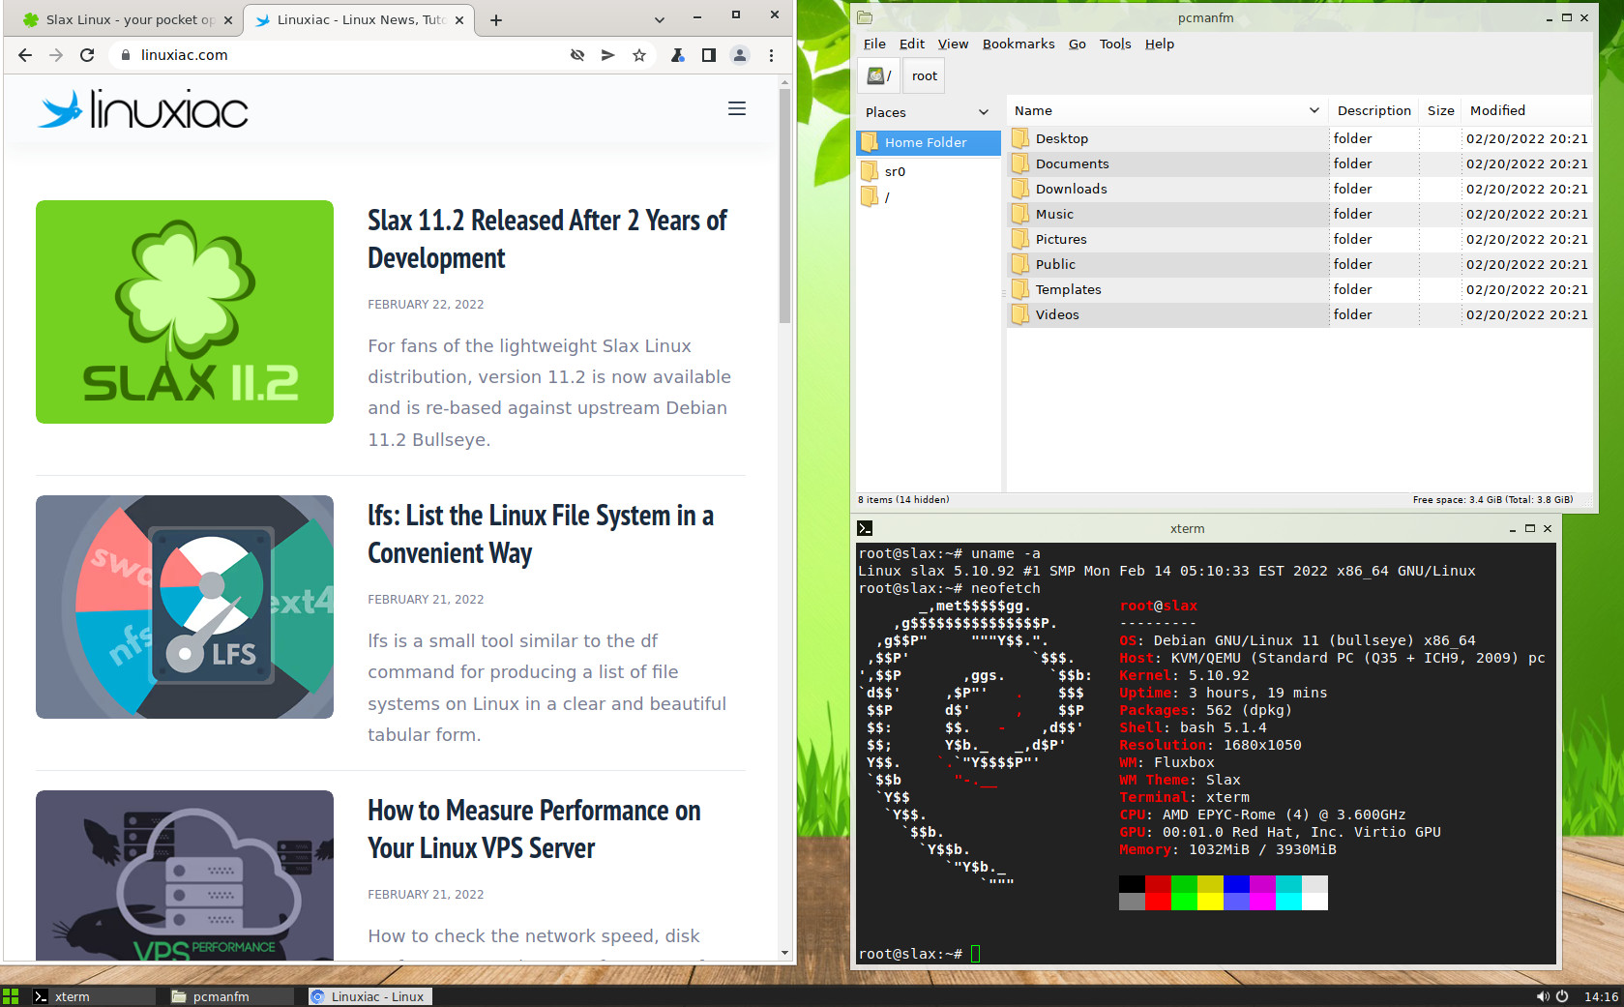
Task: Sort by the Description column header
Action: pyautogui.click(x=1373, y=110)
